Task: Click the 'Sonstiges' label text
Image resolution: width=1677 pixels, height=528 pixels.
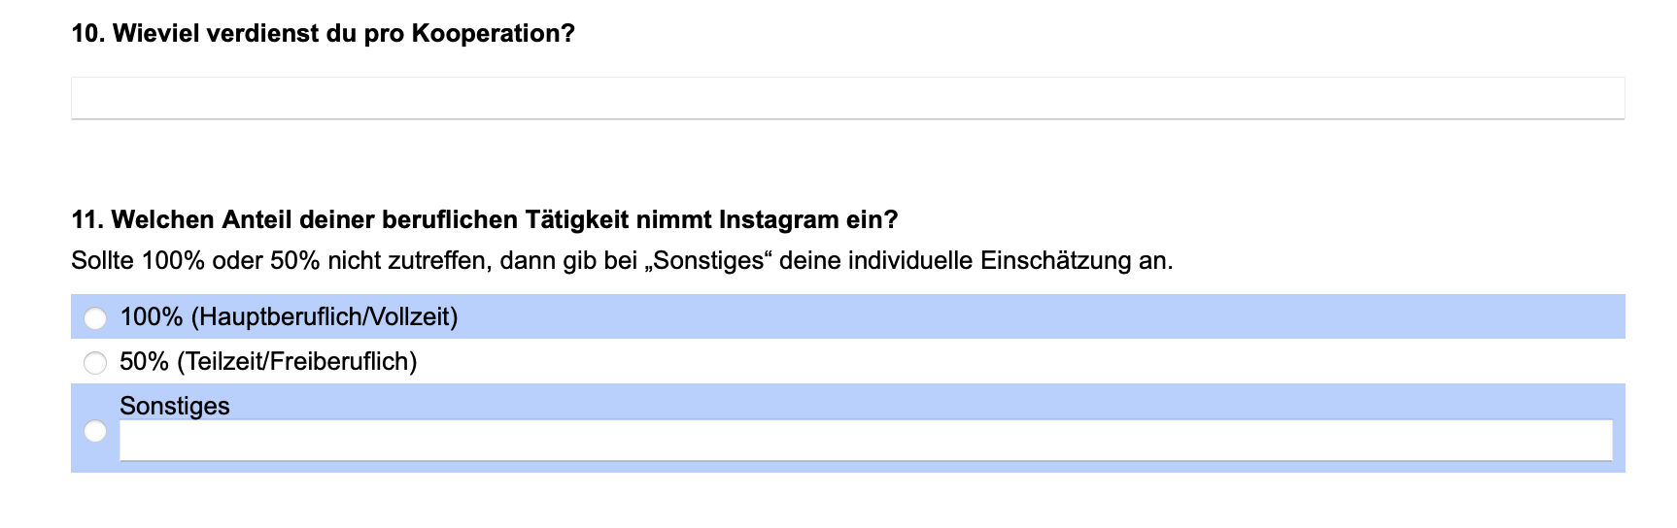Action: pos(175,406)
